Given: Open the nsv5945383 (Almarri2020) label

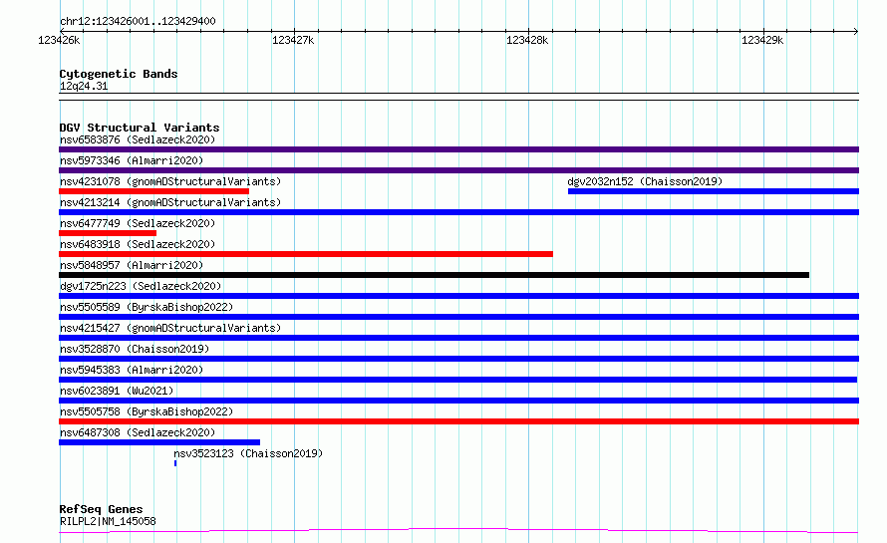Looking at the screenshot, I should click(132, 370).
